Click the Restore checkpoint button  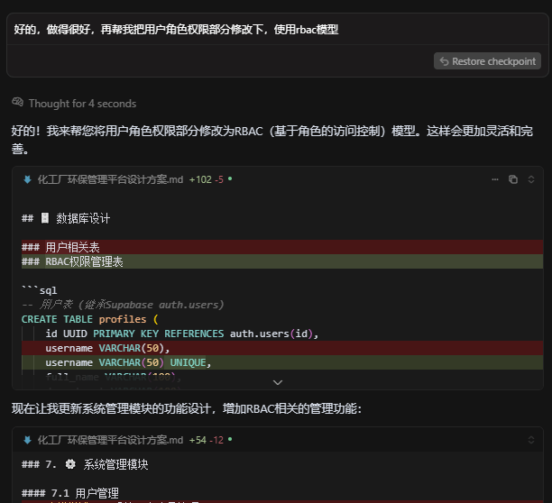click(487, 61)
